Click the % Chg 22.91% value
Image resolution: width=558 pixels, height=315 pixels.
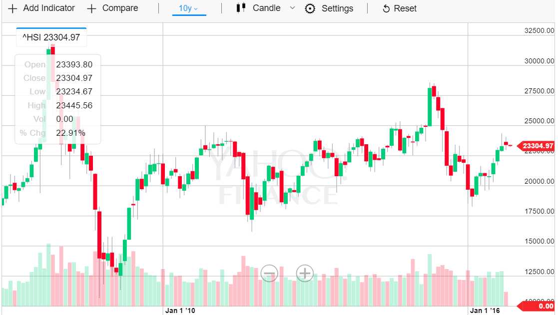70,133
